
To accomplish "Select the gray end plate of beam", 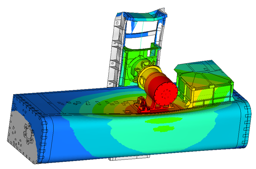I will (x=22, y=137).
